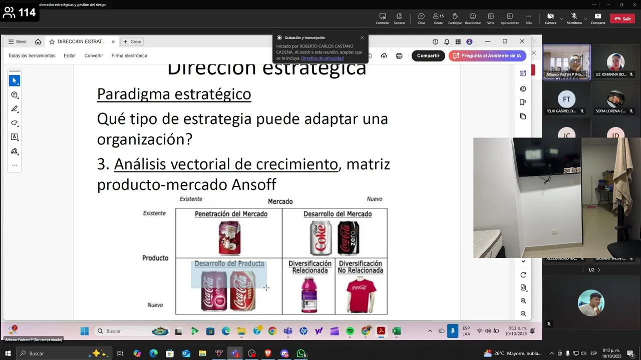Show the Gente participants list

[x=438, y=18]
